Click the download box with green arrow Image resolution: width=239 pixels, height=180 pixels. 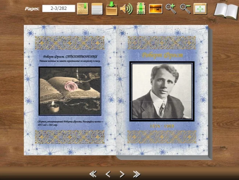click(111, 8)
